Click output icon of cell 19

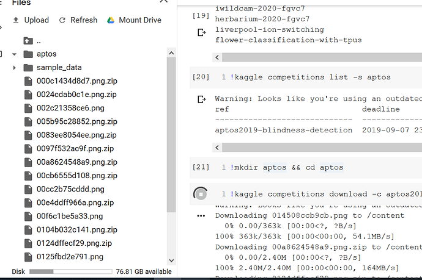201,32
